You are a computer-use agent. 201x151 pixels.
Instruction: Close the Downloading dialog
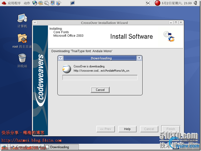(139, 58)
